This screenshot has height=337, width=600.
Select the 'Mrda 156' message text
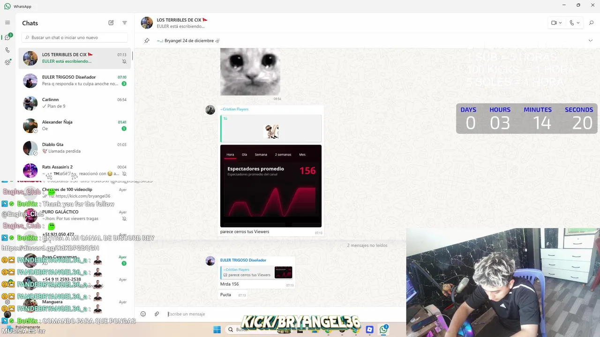pos(230,284)
